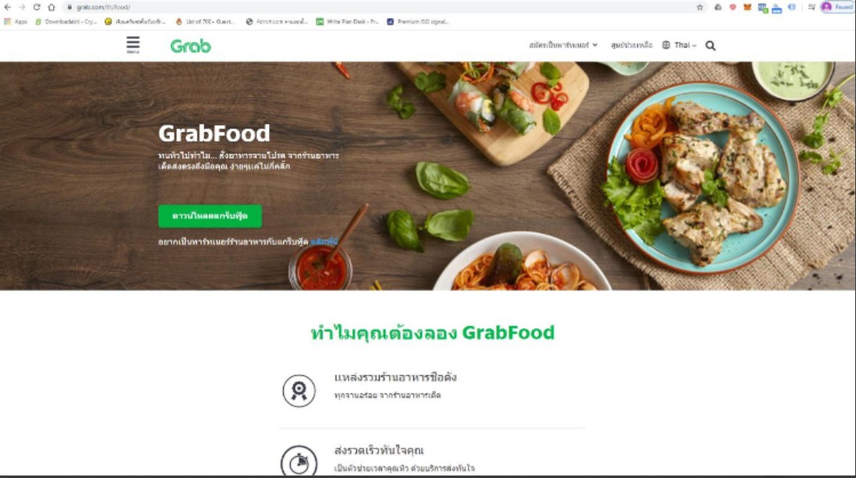Bookmark this page with the star icon
This screenshot has height=478, width=856.
click(x=700, y=7)
